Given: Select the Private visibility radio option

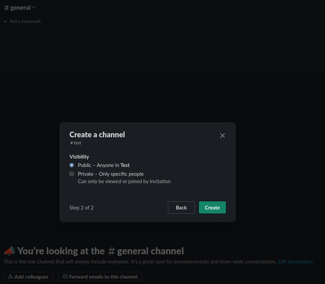Looking at the screenshot, I should (72, 174).
